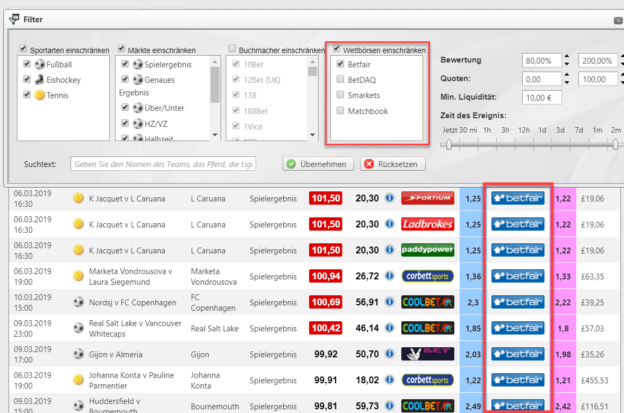The width and height of the screenshot is (624, 413).
Task: Click the info icon in the Sportium row
Action: (390, 198)
